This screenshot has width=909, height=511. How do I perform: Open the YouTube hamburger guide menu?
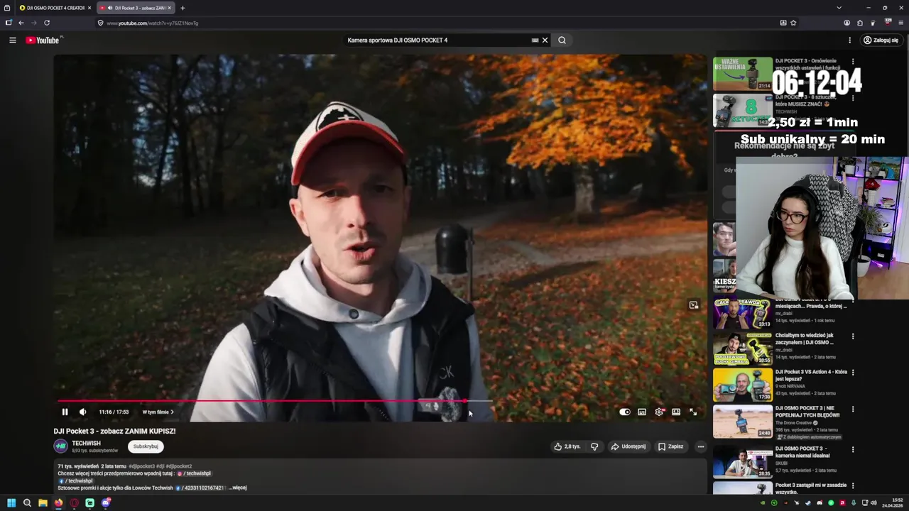point(12,40)
